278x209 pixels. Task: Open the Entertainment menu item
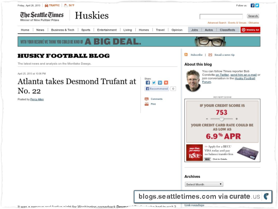click(x=107, y=30)
